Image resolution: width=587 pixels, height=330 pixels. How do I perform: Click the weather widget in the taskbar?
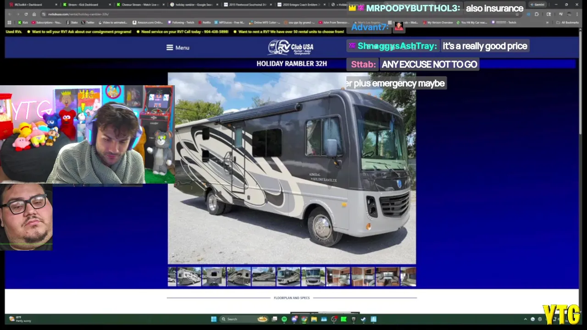21,319
